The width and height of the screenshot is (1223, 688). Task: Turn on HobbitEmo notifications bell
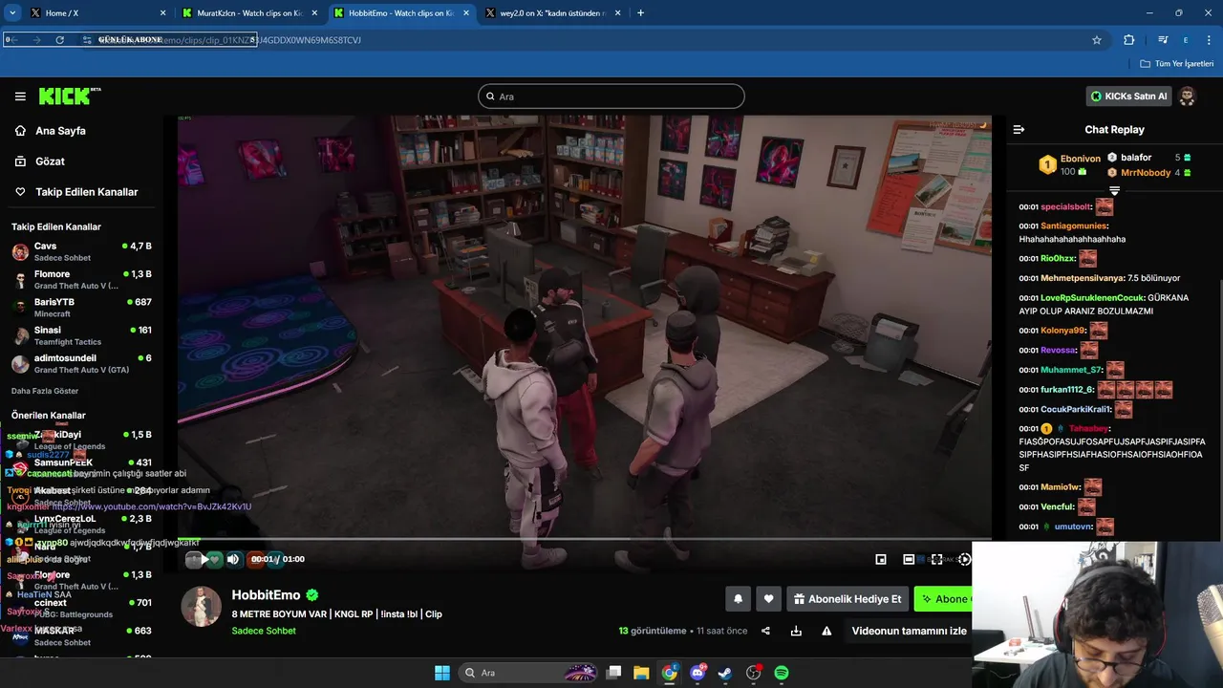coord(738,599)
